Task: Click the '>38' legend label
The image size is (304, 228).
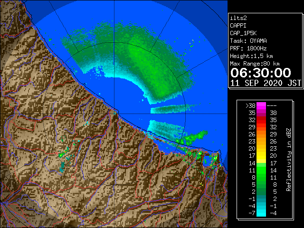Action: tap(251, 106)
